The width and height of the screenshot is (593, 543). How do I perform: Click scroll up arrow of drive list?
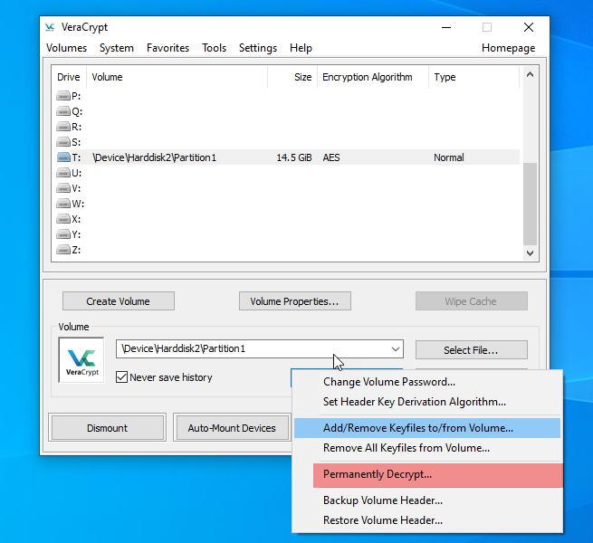click(x=530, y=74)
